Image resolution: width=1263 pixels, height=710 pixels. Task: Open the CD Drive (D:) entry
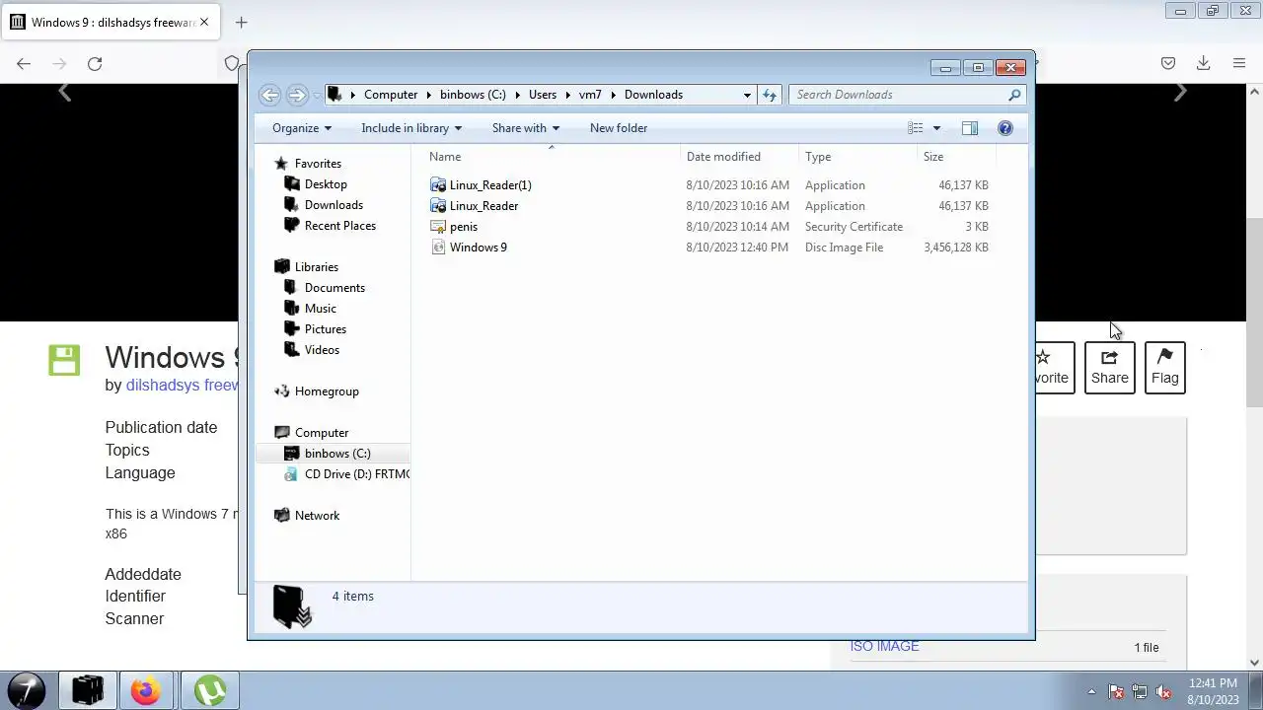click(x=356, y=474)
